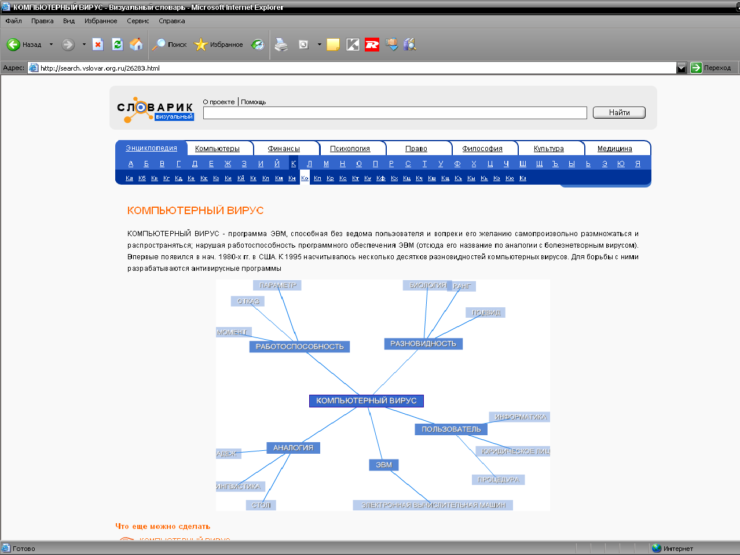Switch to the Финансы tab
Viewport: 740px width, 555px height.
284,149
